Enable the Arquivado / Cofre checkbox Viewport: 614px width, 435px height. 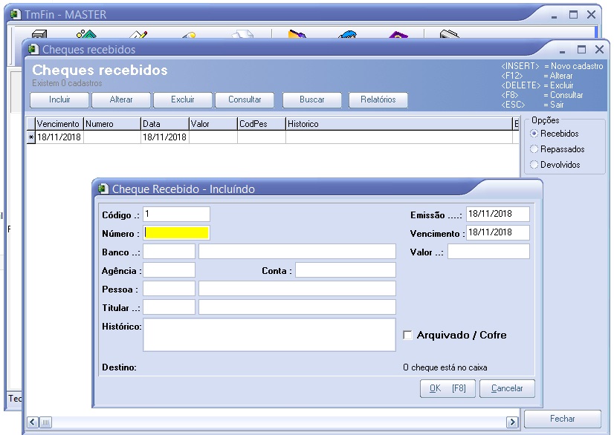[407, 336]
